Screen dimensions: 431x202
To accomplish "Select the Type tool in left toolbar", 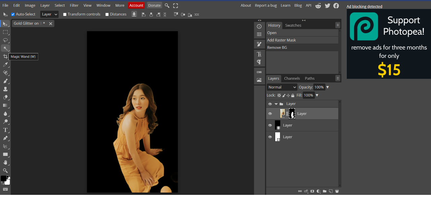I will (5, 130).
